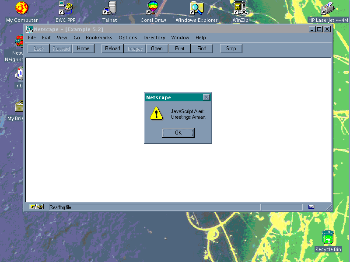The height and width of the screenshot is (262, 350).
Task: Open the My Computer desktop icon
Action: pyautogui.click(x=21, y=8)
